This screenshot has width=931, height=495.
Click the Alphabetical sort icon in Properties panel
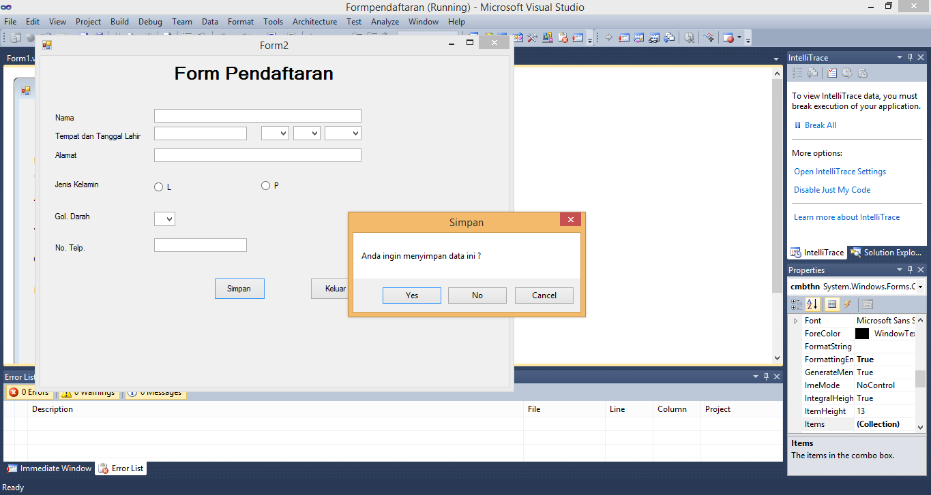[x=812, y=304]
